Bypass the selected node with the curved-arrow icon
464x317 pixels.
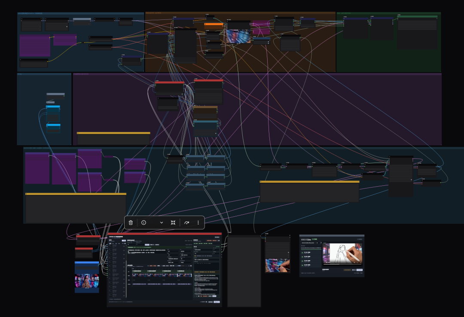(x=187, y=222)
